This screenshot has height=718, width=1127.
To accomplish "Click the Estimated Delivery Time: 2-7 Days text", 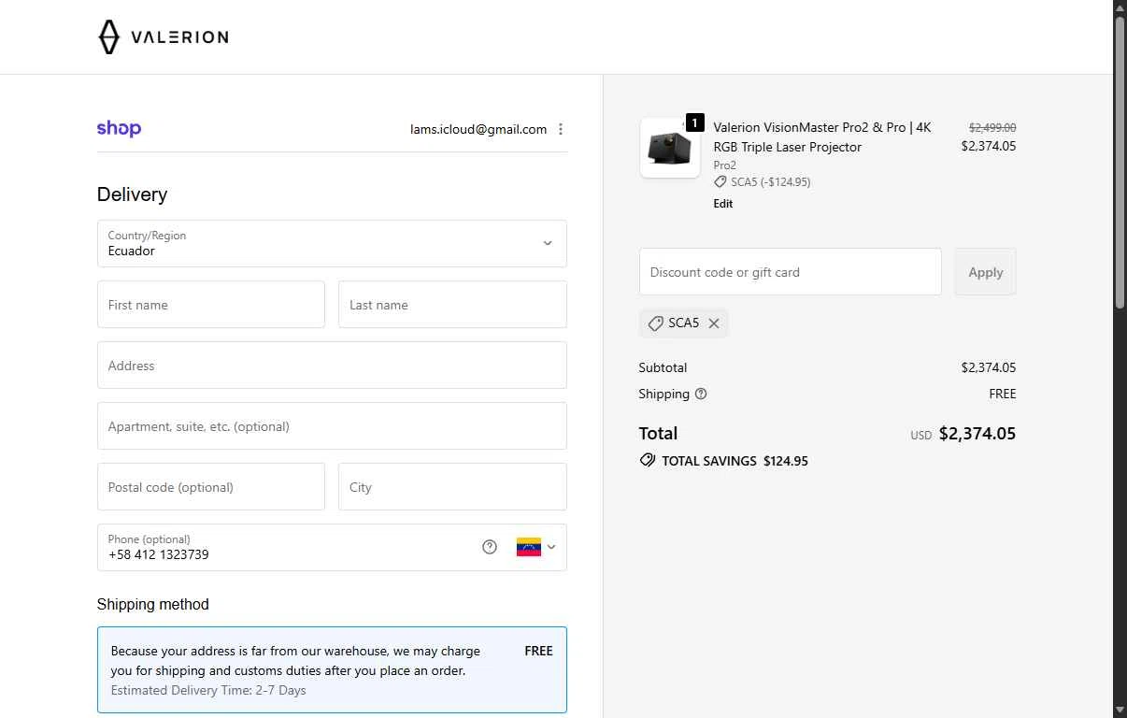I will 208,690.
